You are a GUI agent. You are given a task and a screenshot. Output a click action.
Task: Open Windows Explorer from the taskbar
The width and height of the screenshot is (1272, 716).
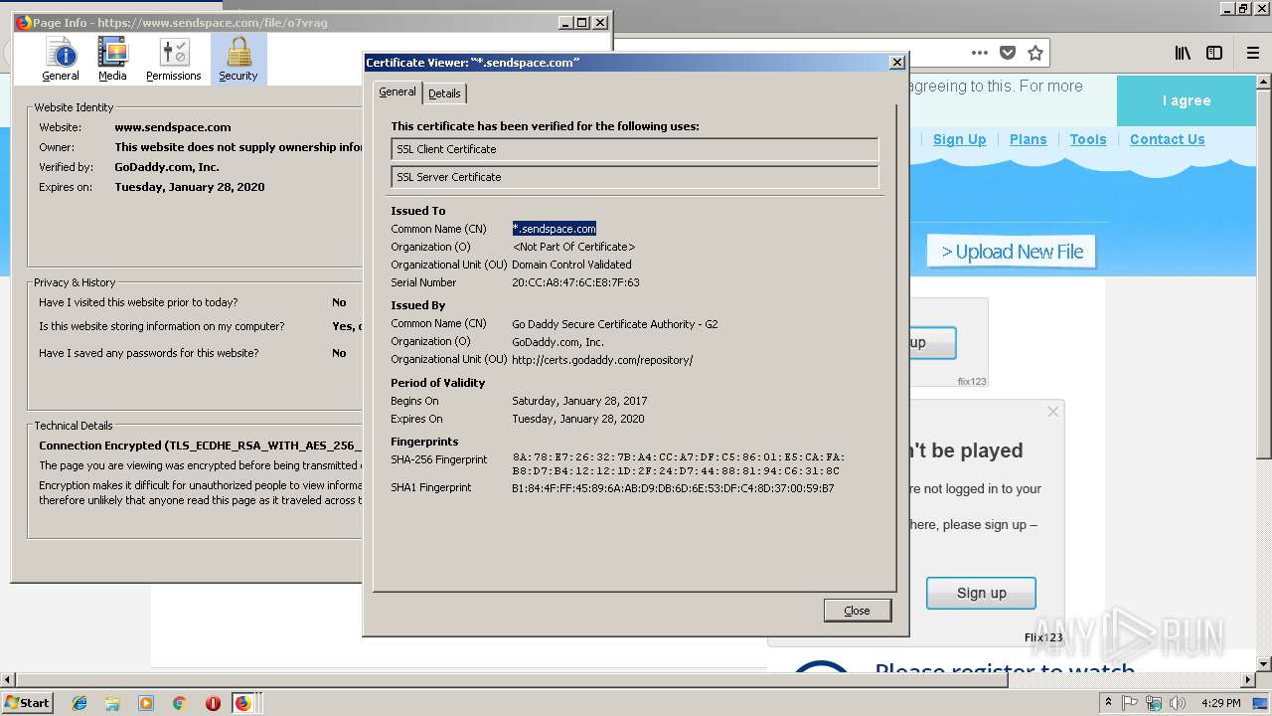click(112, 703)
